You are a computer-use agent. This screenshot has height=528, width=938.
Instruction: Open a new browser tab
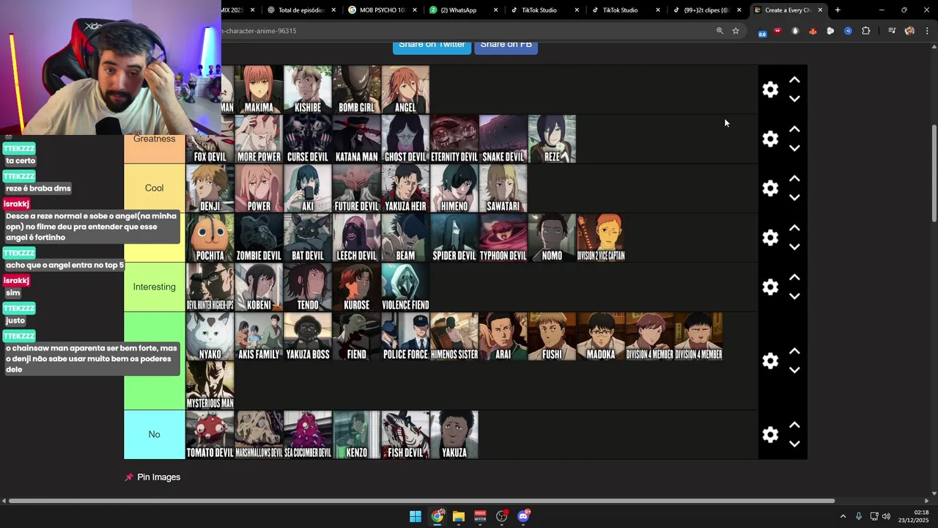click(838, 10)
